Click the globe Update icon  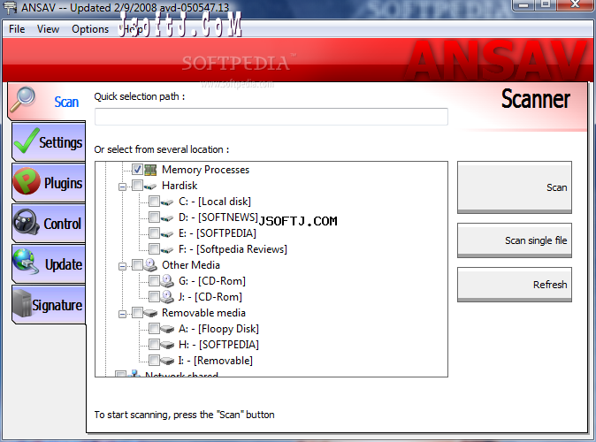tap(26, 262)
